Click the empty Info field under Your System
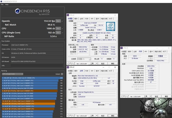 (x=37, y=66)
